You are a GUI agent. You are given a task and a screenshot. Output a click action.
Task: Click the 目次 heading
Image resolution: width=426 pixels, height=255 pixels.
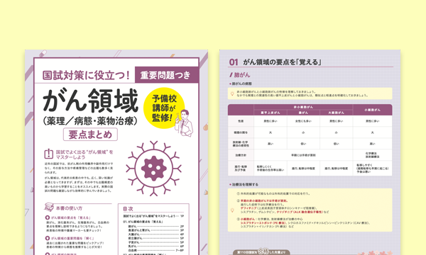click(x=128, y=209)
